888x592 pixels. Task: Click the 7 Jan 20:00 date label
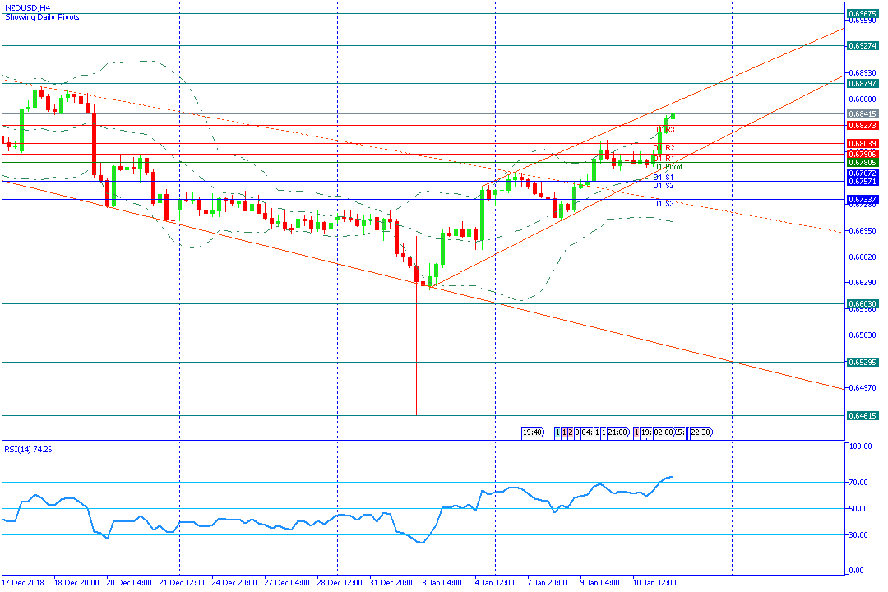coord(547,582)
